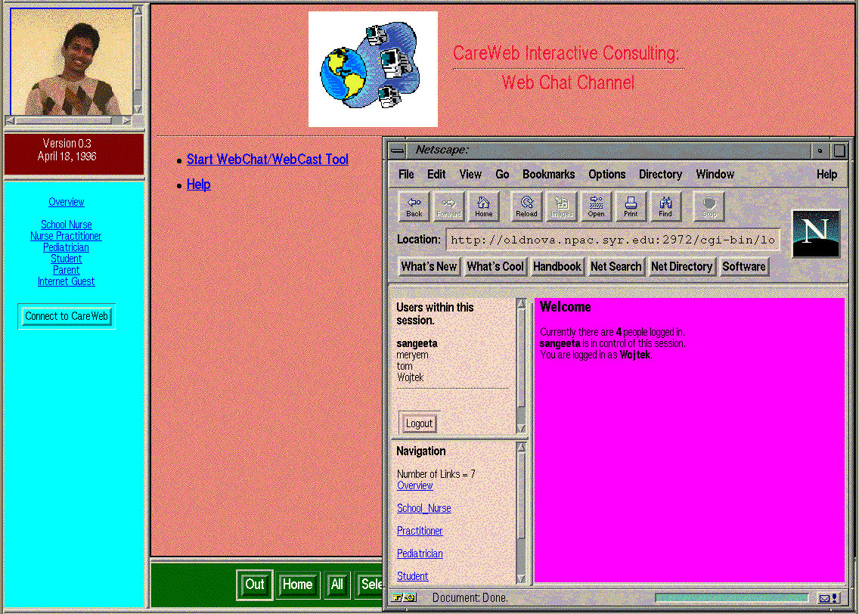Open Student link in Navigation panel
This screenshot has height=614, width=859.
pos(413,576)
